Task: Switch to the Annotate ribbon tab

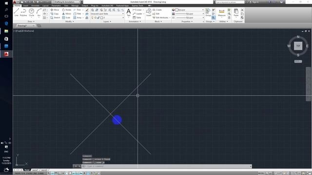Action: tap(35, 5)
